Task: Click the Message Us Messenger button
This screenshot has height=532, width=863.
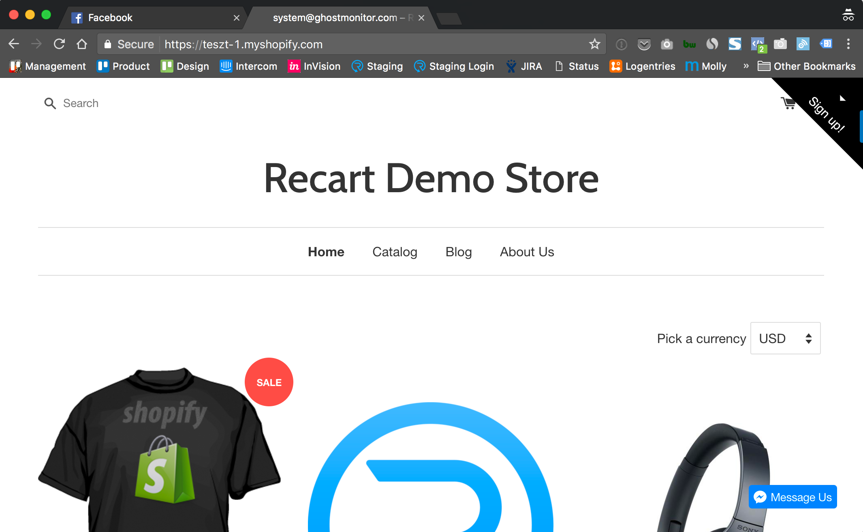Action: click(x=793, y=497)
